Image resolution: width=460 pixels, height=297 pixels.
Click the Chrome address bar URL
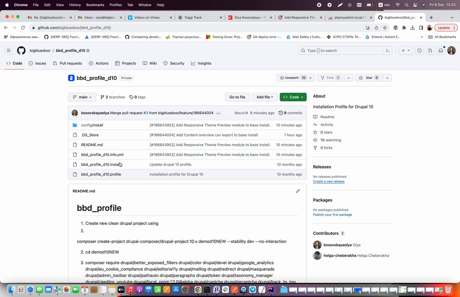(x=74, y=28)
